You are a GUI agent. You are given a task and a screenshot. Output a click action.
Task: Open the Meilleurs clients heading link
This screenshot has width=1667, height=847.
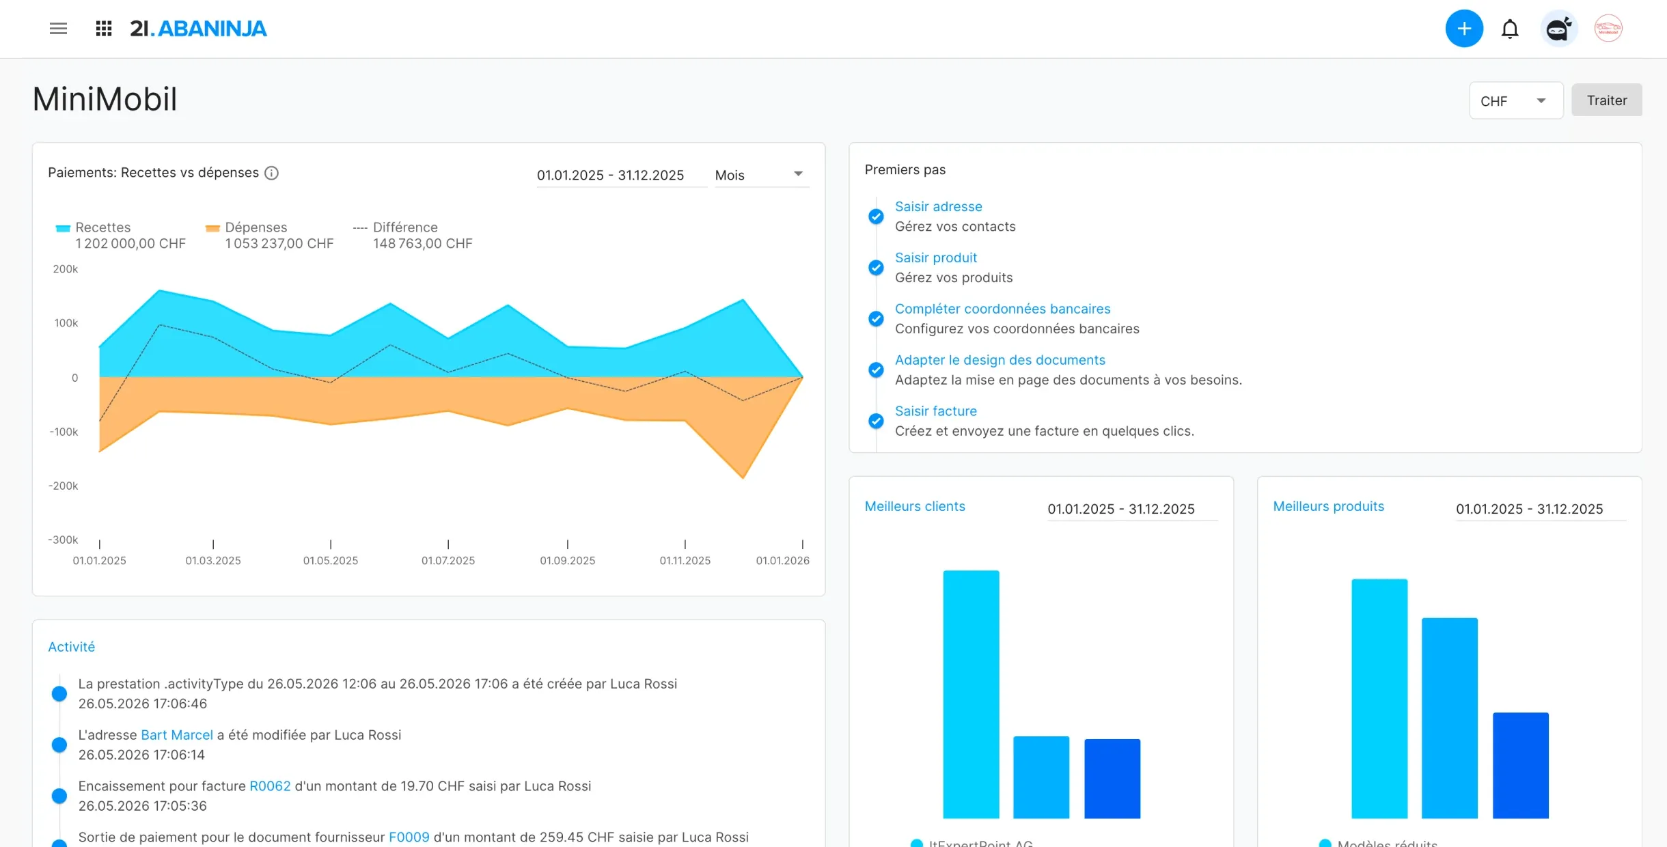[x=915, y=506]
